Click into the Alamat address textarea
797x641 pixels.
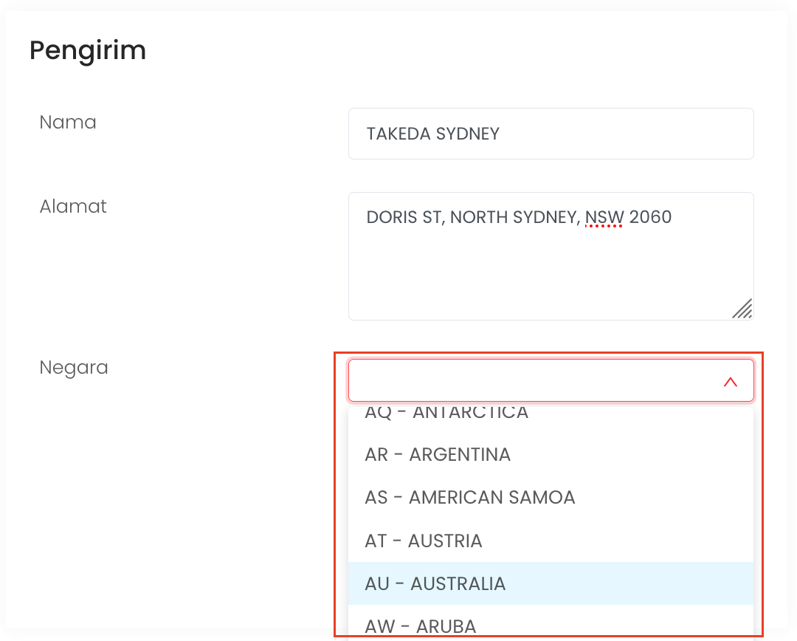tap(551, 266)
